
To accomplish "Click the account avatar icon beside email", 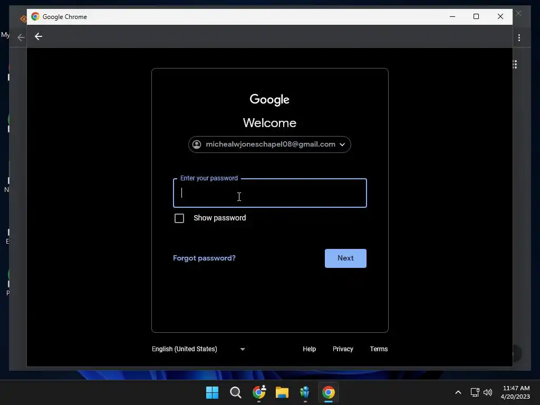I will coord(197,144).
